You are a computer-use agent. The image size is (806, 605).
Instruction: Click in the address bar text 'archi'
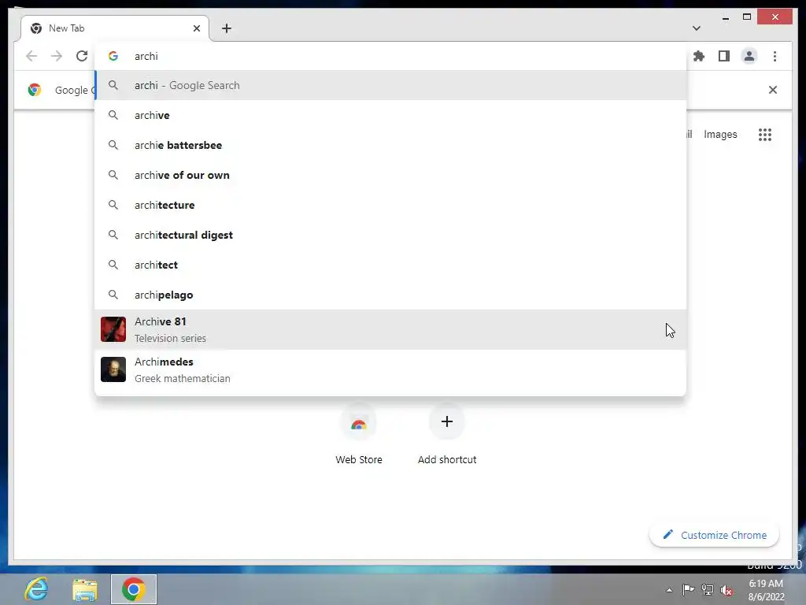[146, 56]
